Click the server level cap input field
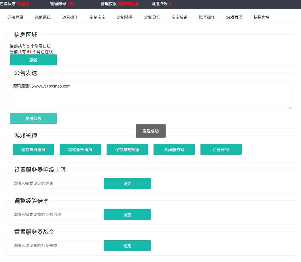This screenshot has width=301, height=262. pos(56,183)
